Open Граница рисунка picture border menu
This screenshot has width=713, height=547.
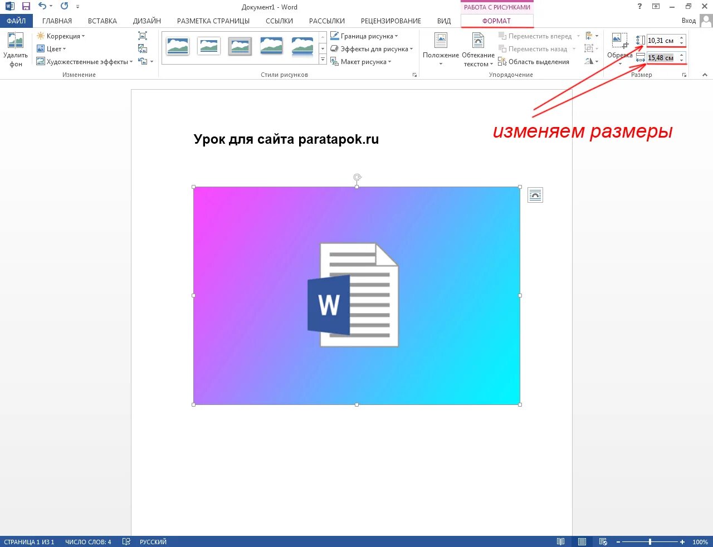364,36
